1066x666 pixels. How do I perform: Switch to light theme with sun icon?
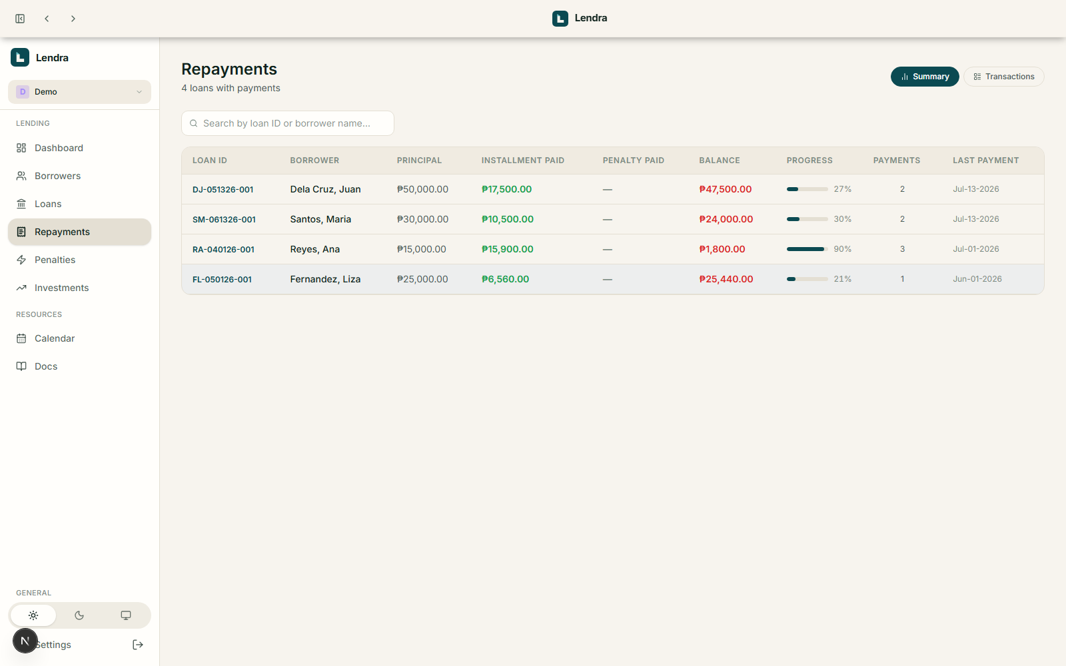33,615
